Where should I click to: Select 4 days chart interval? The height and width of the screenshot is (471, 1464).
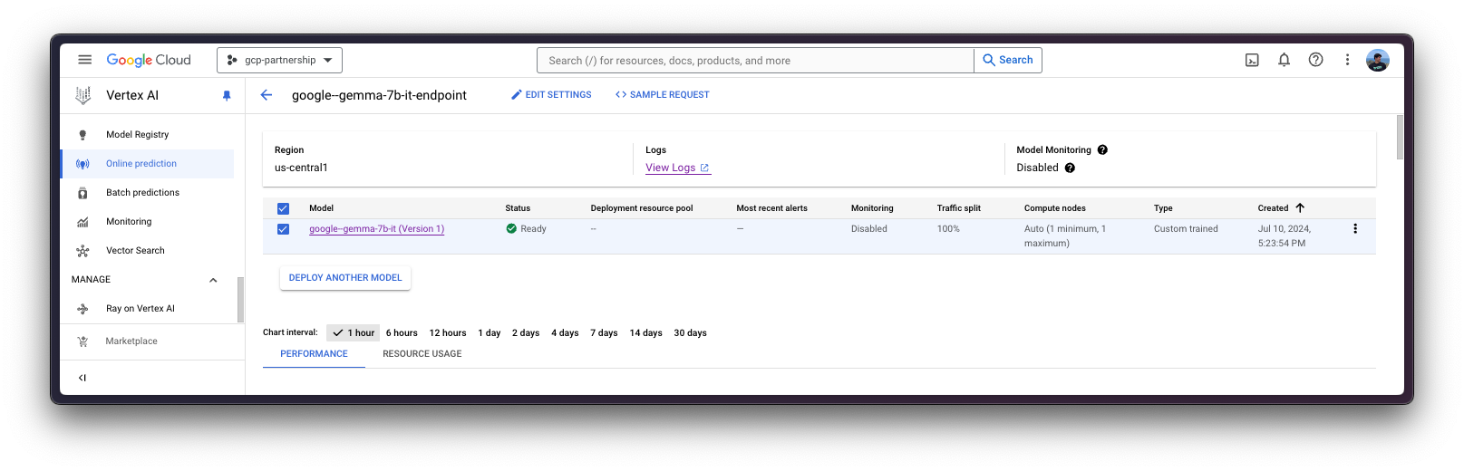point(565,333)
